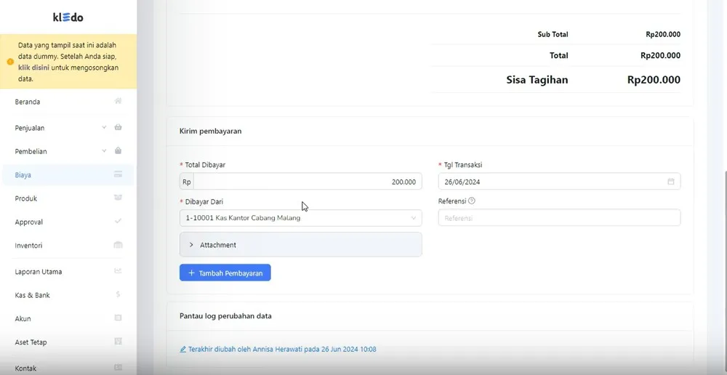Expand the Attachment section
This screenshot has height=375, width=727.
[x=301, y=245]
